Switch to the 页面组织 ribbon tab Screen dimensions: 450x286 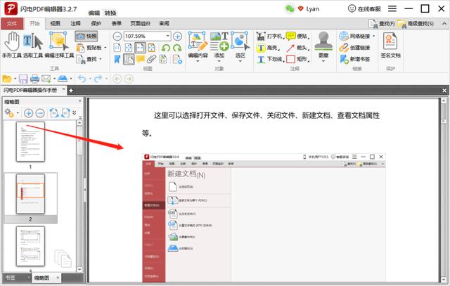click(141, 24)
